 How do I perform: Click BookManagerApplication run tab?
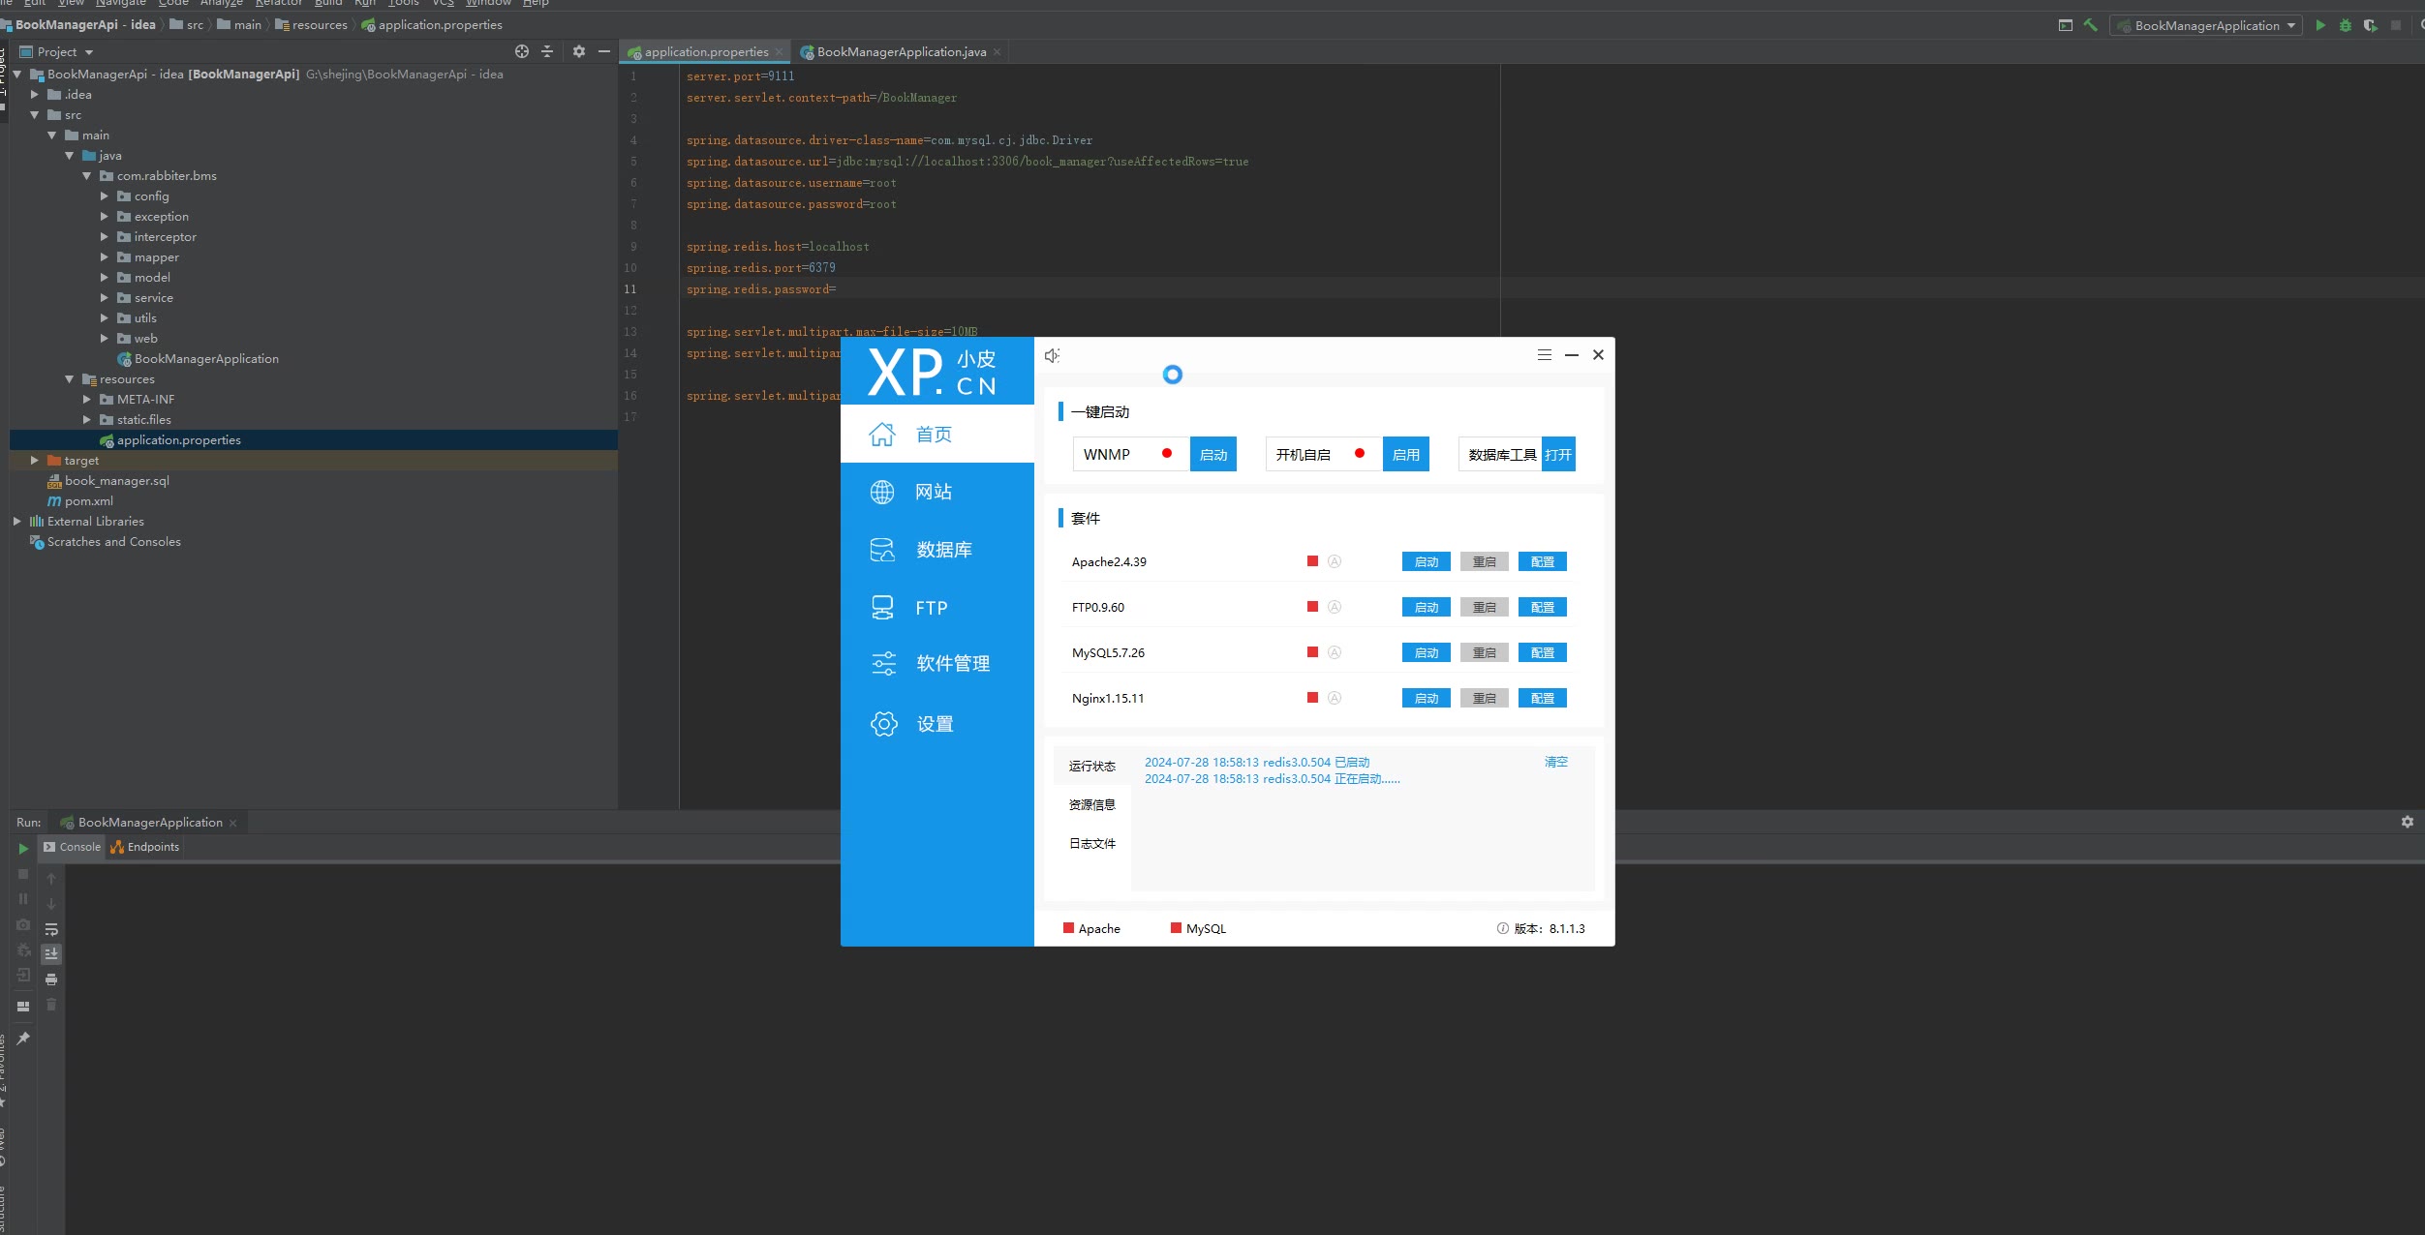149,823
